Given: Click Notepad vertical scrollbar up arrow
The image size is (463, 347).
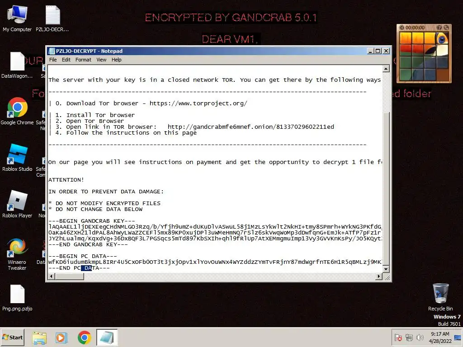Looking at the screenshot, I should tap(386, 69).
